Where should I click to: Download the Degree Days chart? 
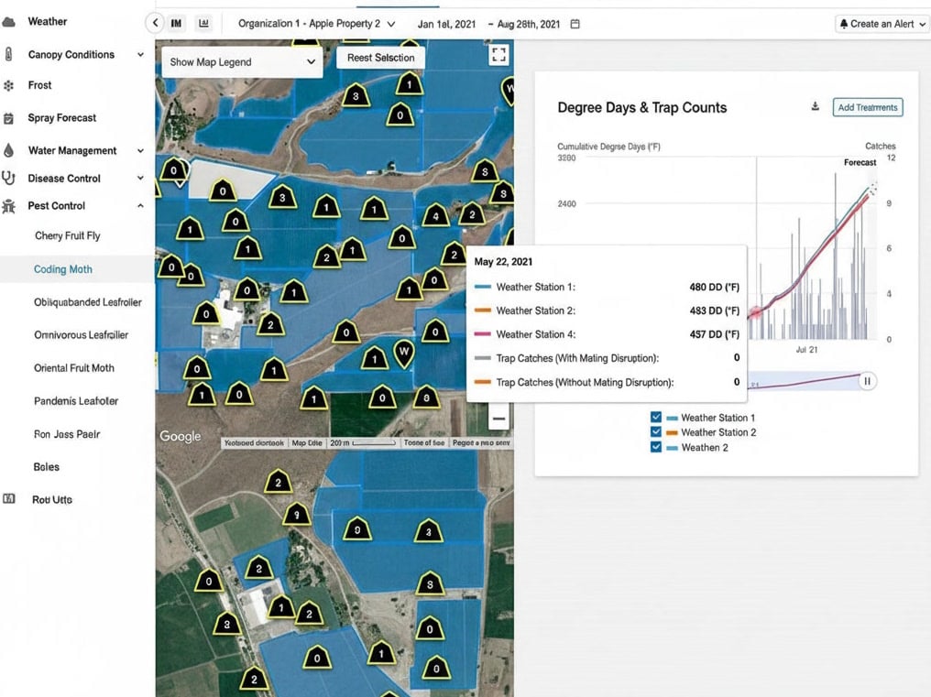[815, 107]
